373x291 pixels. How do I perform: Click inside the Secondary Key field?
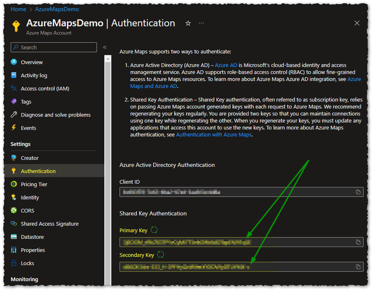pyautogui.click(x=241, y=266)
